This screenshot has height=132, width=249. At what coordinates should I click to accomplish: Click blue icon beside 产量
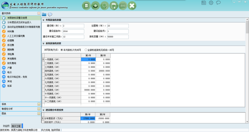pos(4,68)
